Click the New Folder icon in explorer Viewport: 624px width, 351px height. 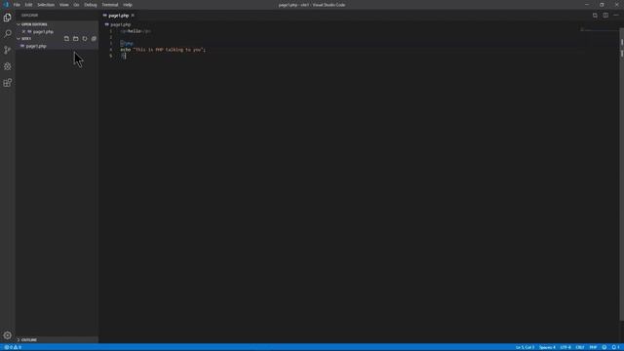76,39
